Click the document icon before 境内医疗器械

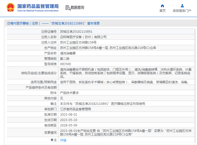(9, 23)
